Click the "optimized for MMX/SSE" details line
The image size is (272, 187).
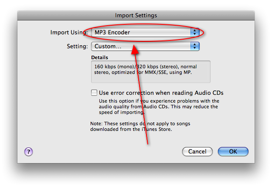(143, 72)
